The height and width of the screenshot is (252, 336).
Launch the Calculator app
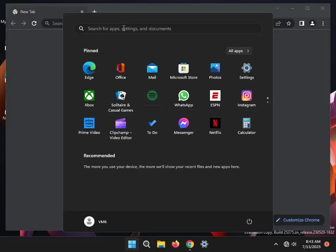pyautogui.click(x=247, y=126)
